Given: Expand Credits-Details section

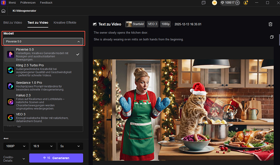Looking at the screenshot, I should point(14,159).
